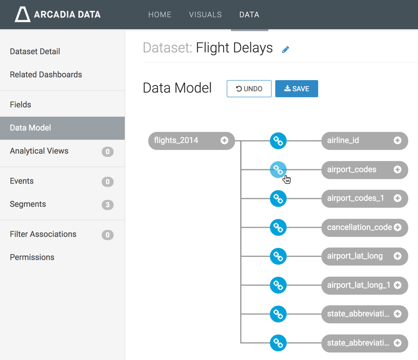
Task: Open the join link for airport_codes
Action: pos(278,170)
